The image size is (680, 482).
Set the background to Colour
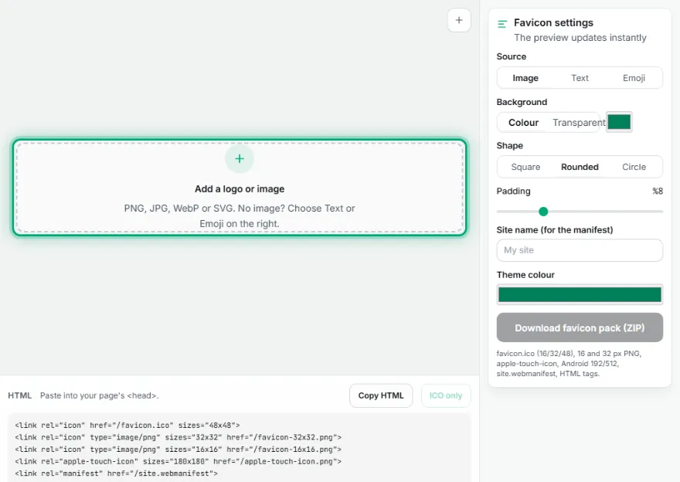click(x=523, y=123)
